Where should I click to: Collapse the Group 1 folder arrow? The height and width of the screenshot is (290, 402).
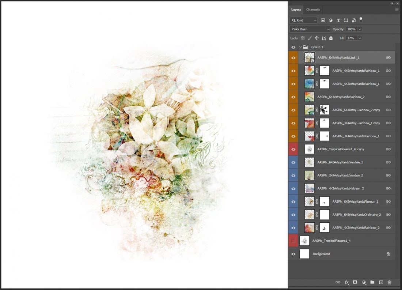tap(300, 47)
